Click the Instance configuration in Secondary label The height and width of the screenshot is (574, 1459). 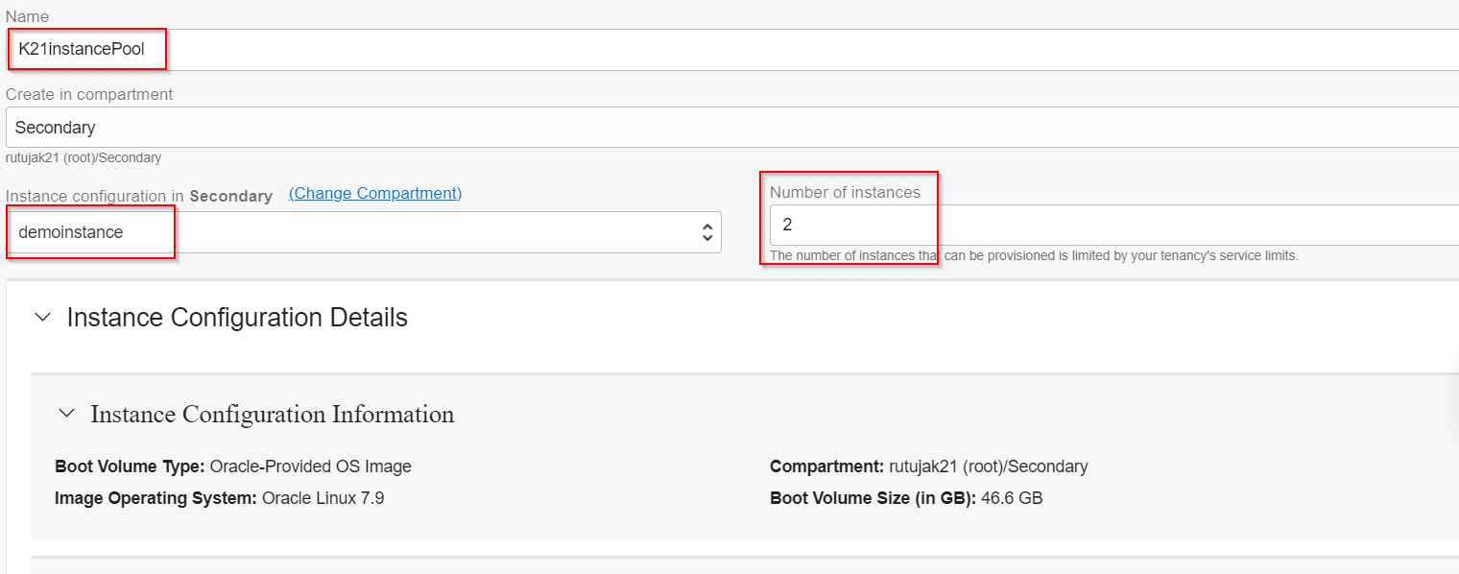pyautogui.click(x=139, y=196)
